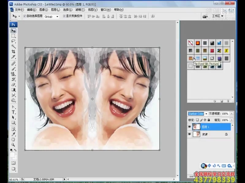Image resolution: width=245 pixels, height=183 pixels.
Task: Select the Hand tool
Action: coord(13,139)
